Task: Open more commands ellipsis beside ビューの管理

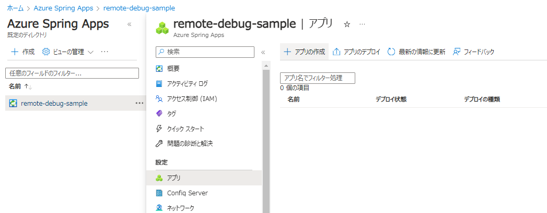Action: pyautogui.click(x=104, y=52)
